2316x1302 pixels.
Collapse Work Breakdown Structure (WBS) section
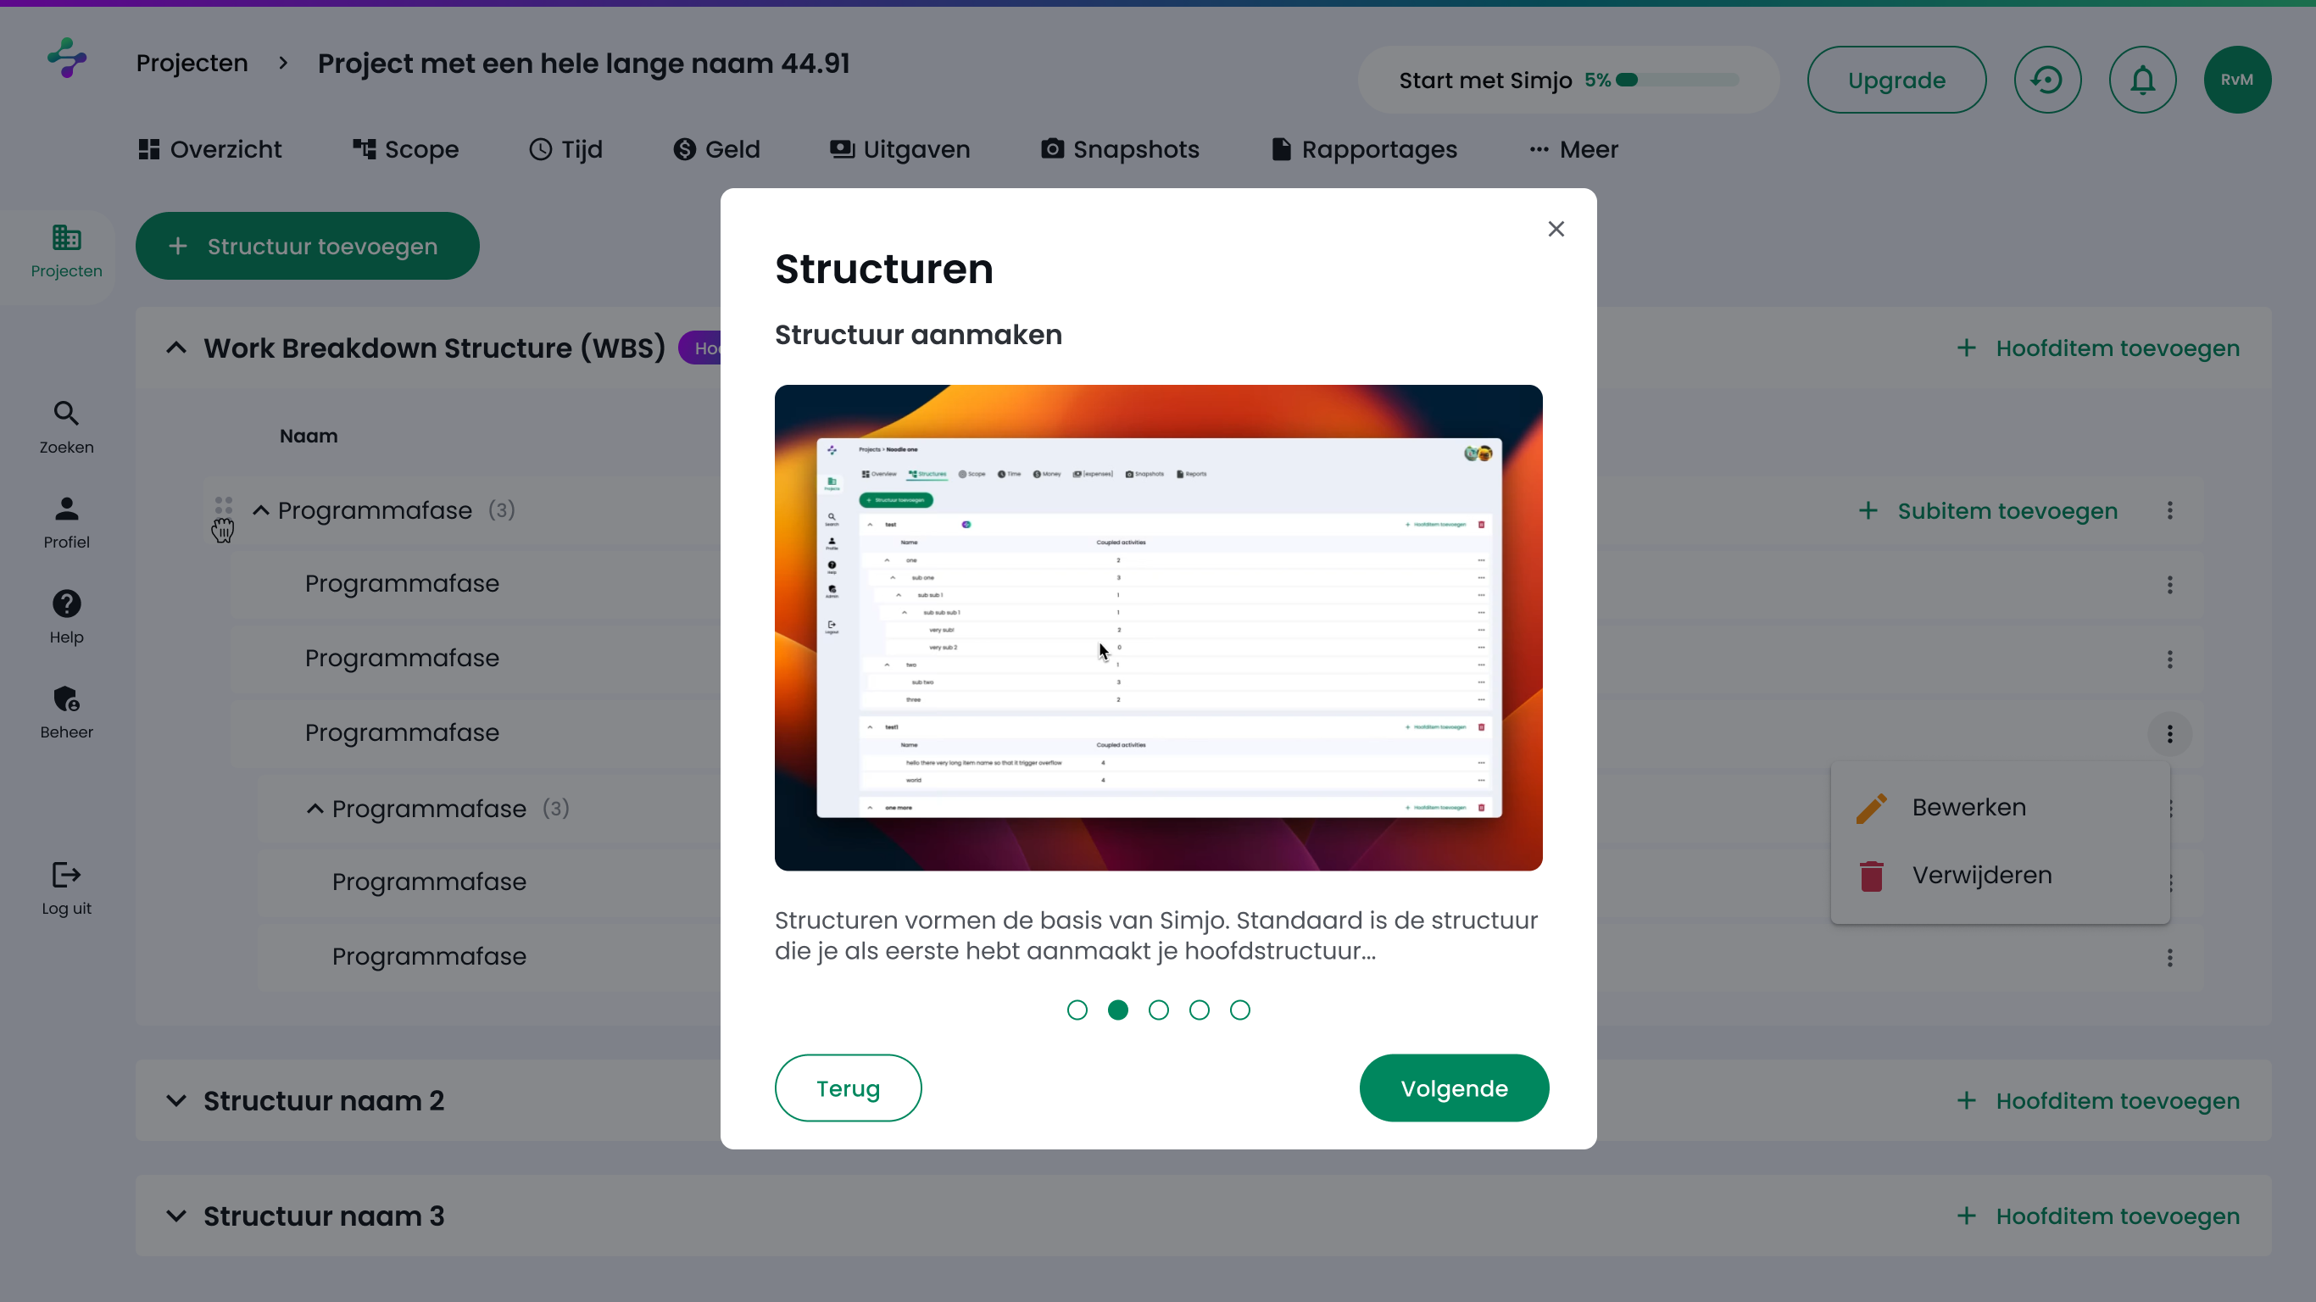176,348
